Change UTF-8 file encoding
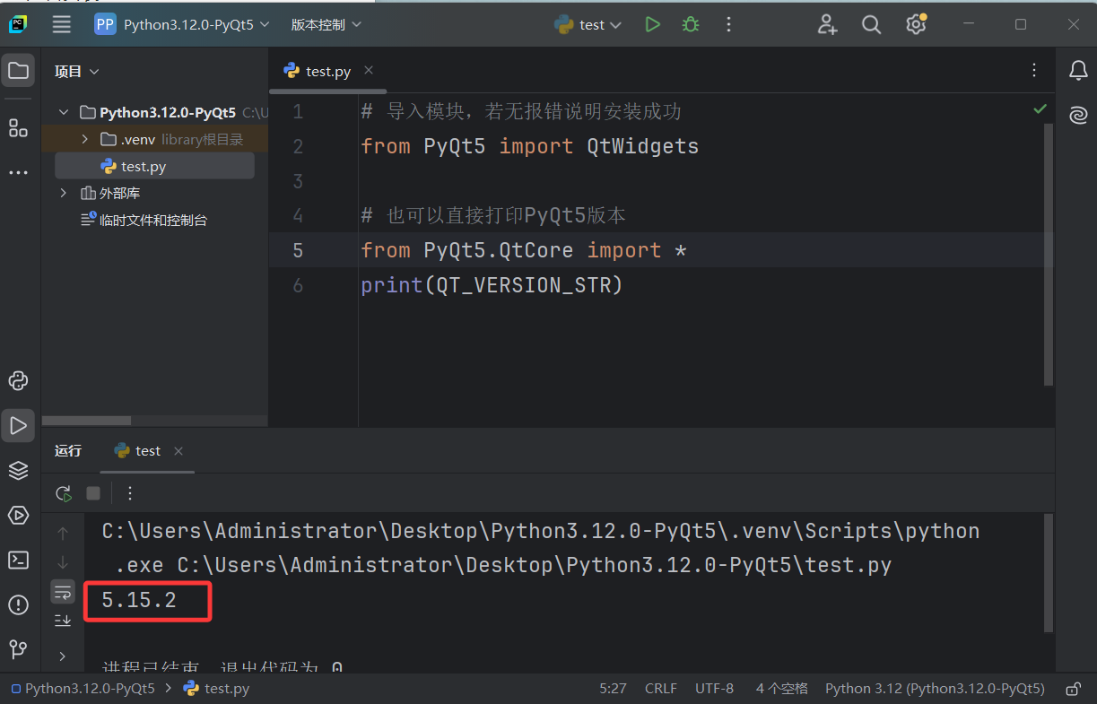The image size is (1097, 704). point(714,689)
